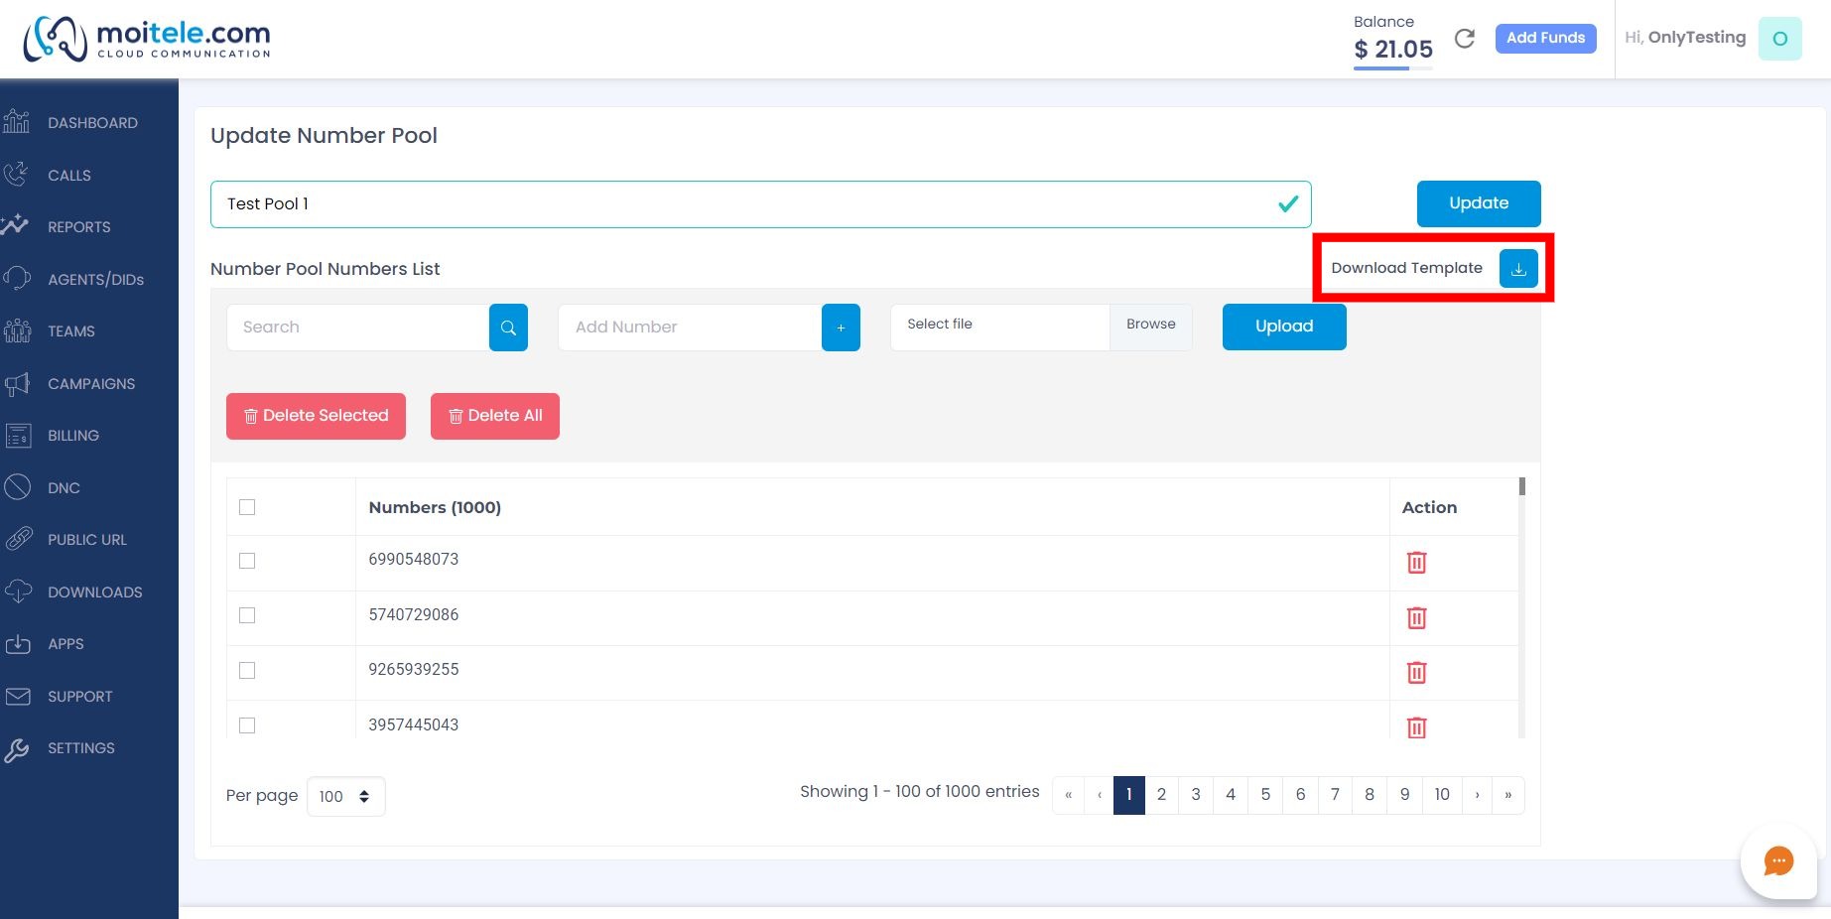This screenshot has width=1831, height=919.
Task: Go to page 5
Action: [1265, 795]
